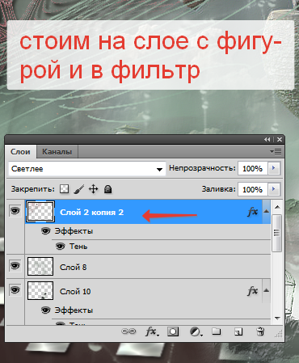Click the Непрозрачность 100% value field
299x363 pixels.
point(252,168)
